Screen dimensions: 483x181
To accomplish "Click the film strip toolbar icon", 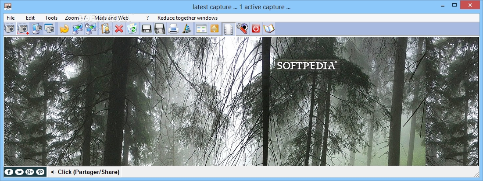I will (228, 29).
